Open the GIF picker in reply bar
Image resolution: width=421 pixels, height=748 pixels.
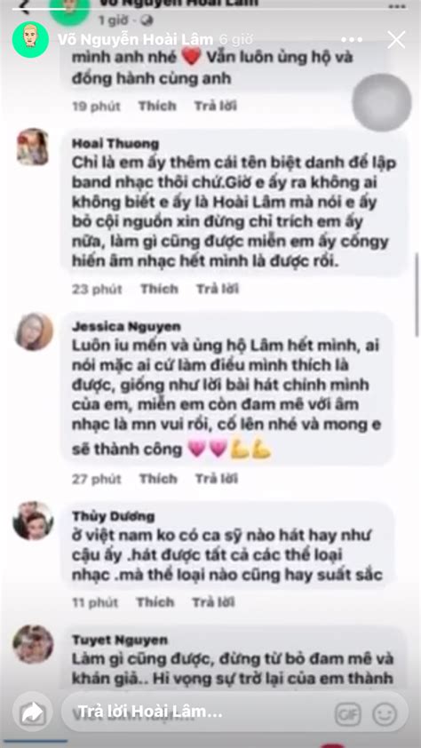point(347,714)
